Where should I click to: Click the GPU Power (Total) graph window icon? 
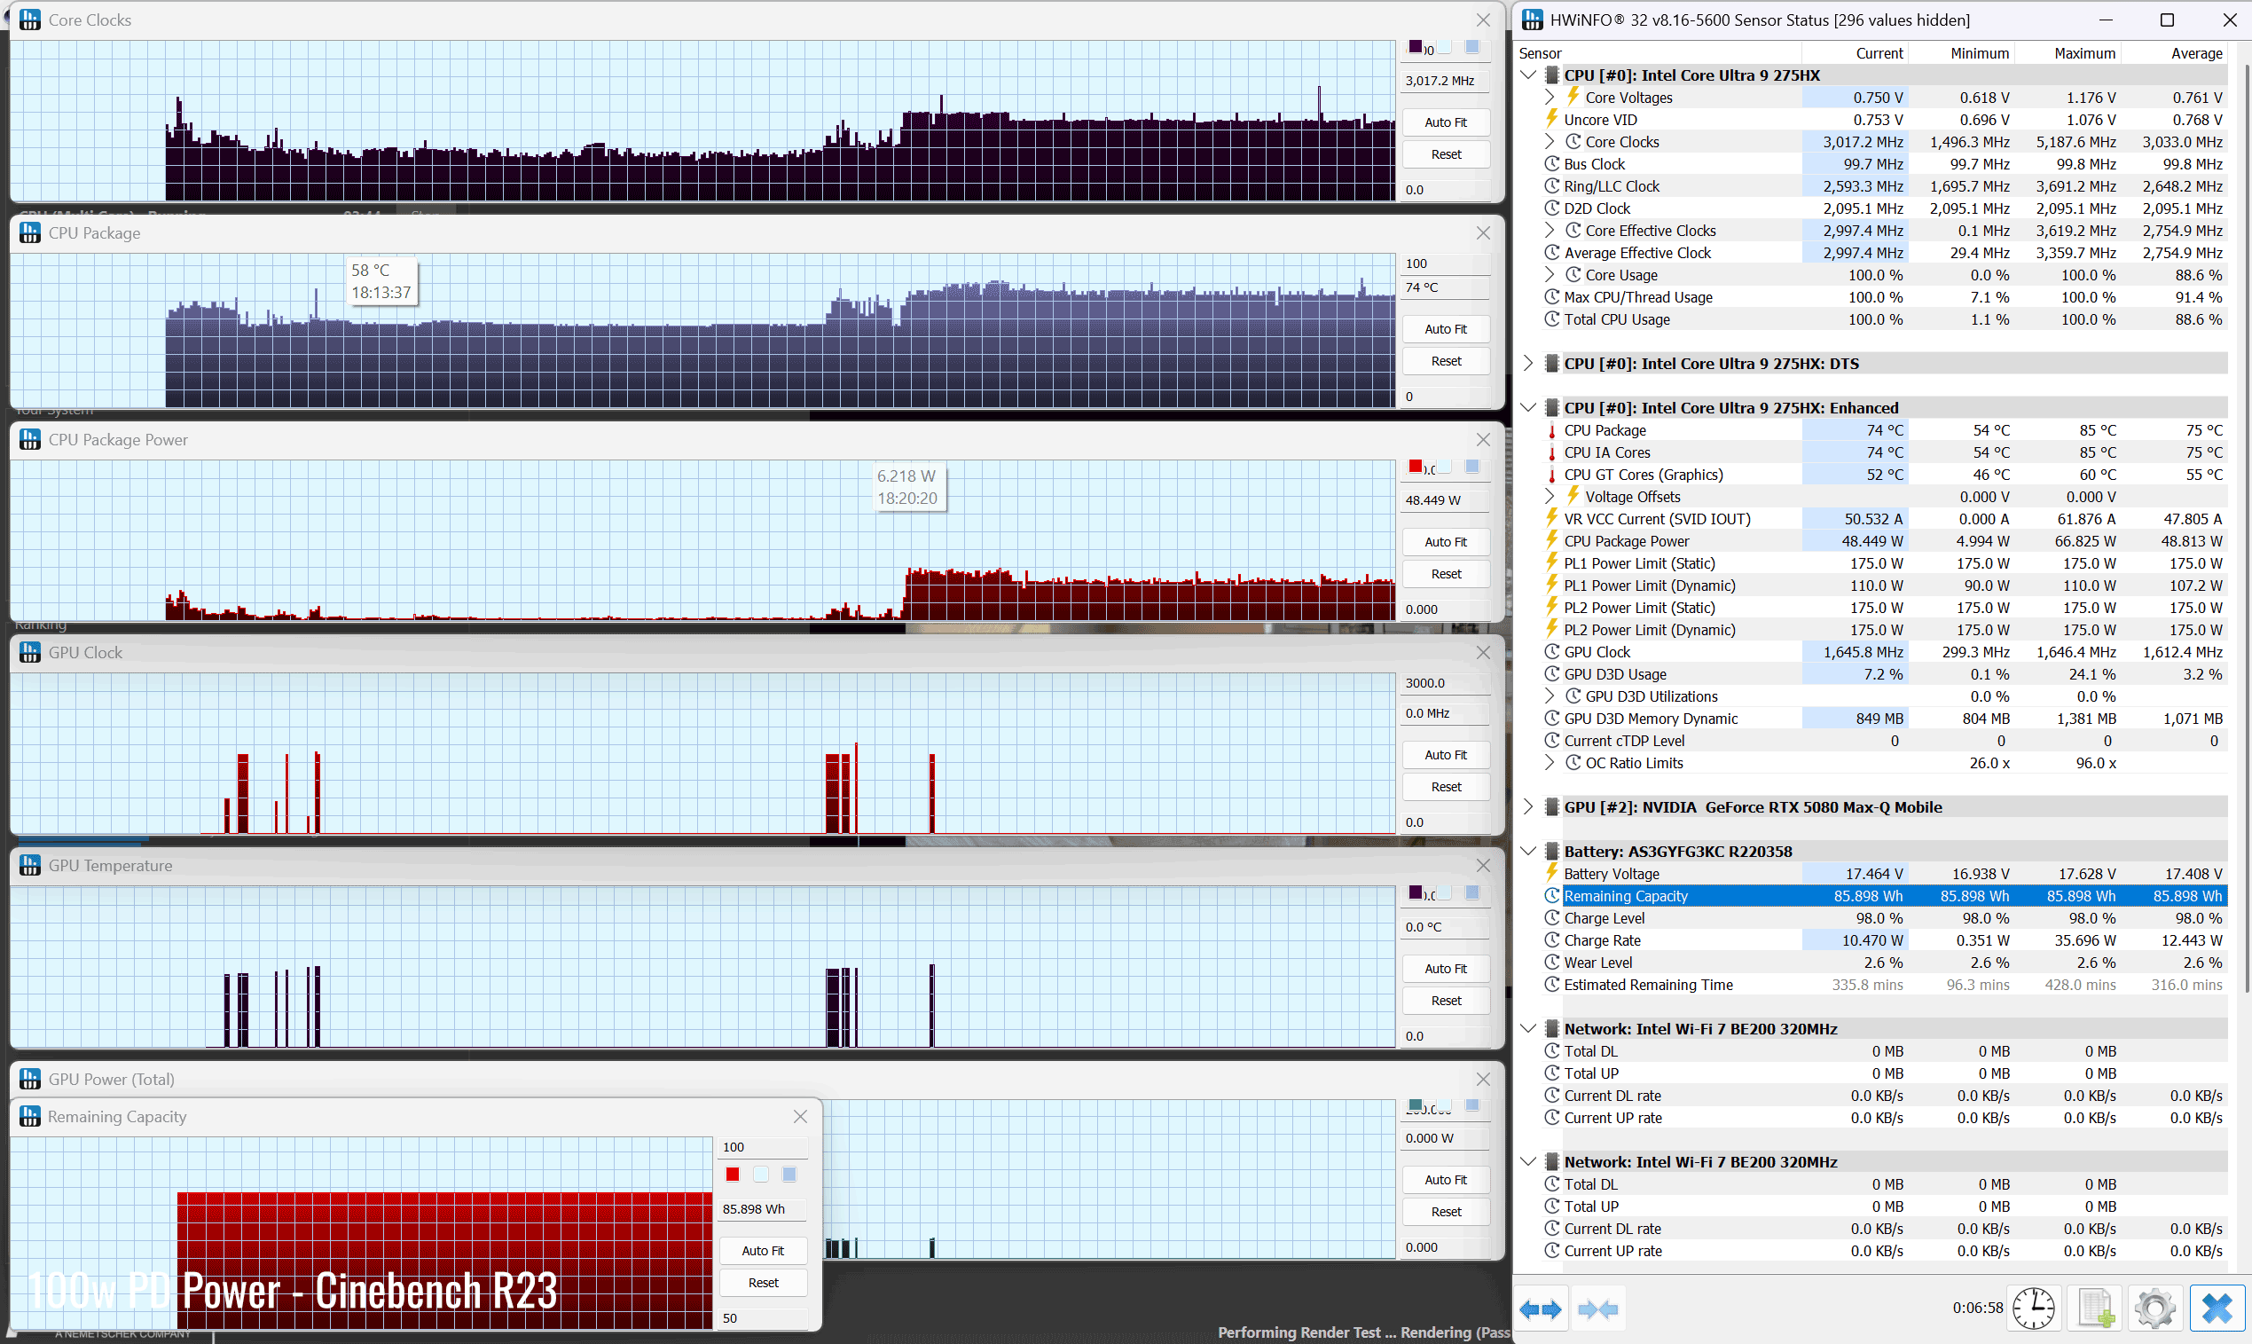coord(30,1079)
